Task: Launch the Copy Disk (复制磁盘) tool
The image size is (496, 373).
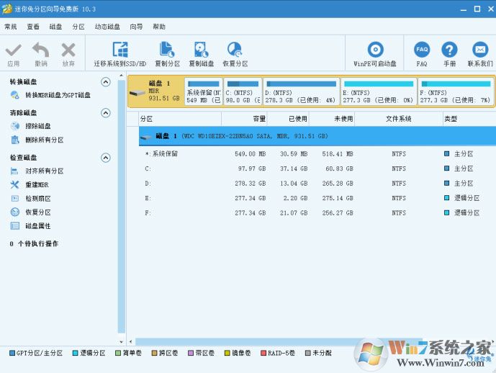Action: click(201, 50)
